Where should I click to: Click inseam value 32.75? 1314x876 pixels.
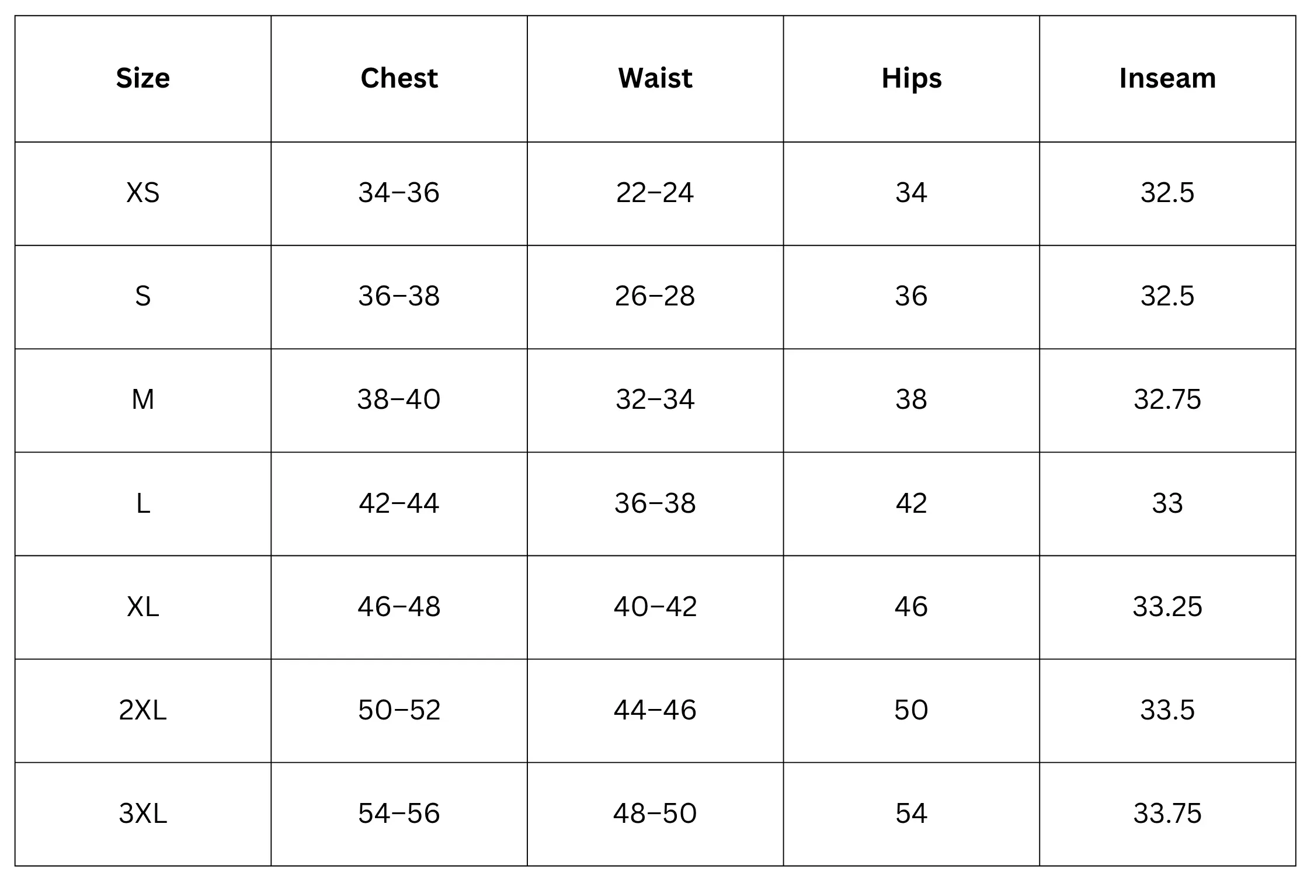(1167, 399)
